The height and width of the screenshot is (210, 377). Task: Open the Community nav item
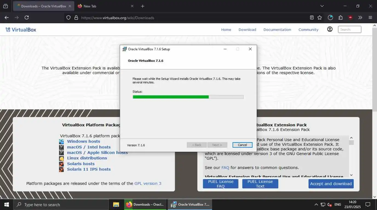coord(309,30)
